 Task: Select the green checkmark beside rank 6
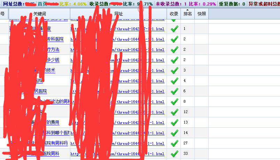(x=174, y=91)
